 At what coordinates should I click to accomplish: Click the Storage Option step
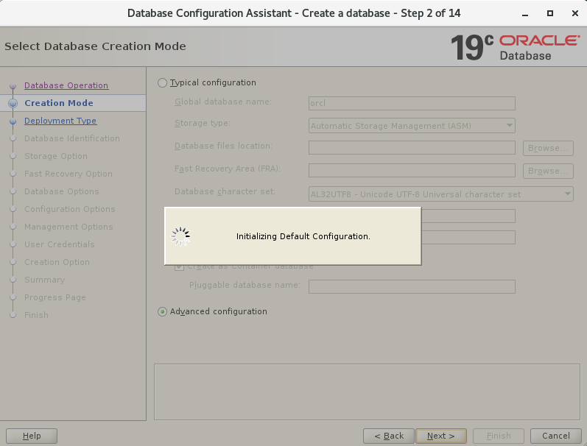[x=56, y=156]
